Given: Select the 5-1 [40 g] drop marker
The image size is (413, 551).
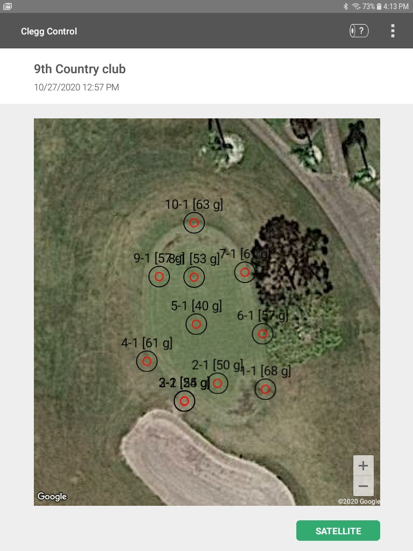Looking at the screenshot, I should point(196,324).
